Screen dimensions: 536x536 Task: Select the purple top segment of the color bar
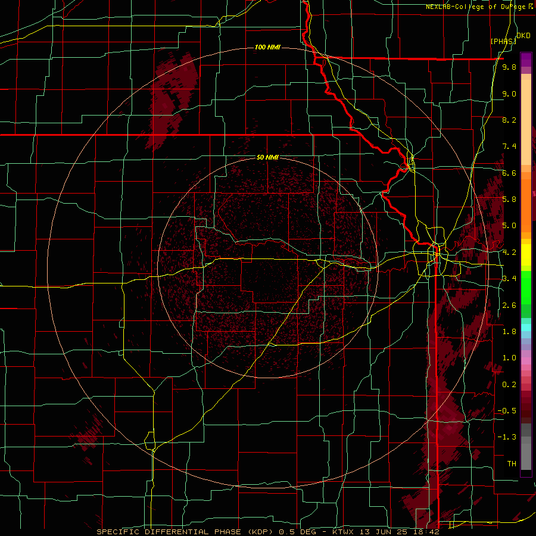[x=526, y=60]
